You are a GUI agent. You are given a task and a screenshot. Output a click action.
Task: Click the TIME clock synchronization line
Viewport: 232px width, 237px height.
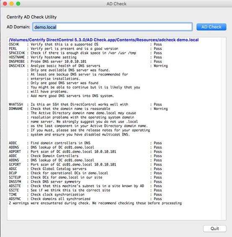[x=85, y=194]
